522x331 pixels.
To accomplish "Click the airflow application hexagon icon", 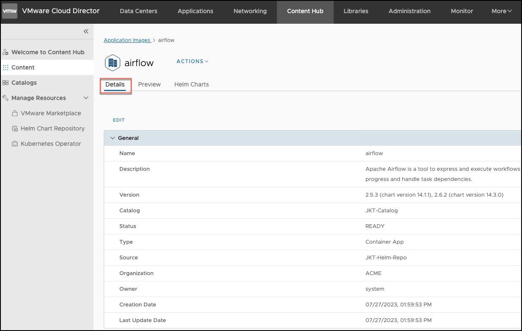I will [x=112, y=63].
